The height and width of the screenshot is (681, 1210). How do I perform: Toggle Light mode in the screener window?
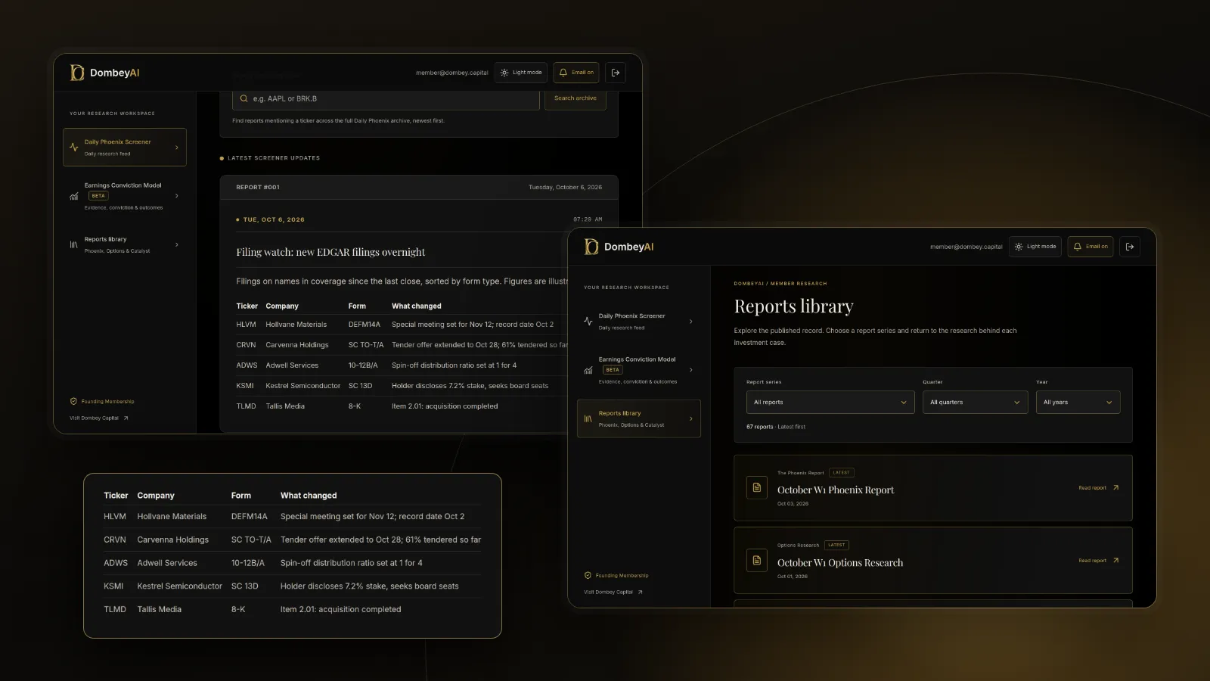click(521, 73)
